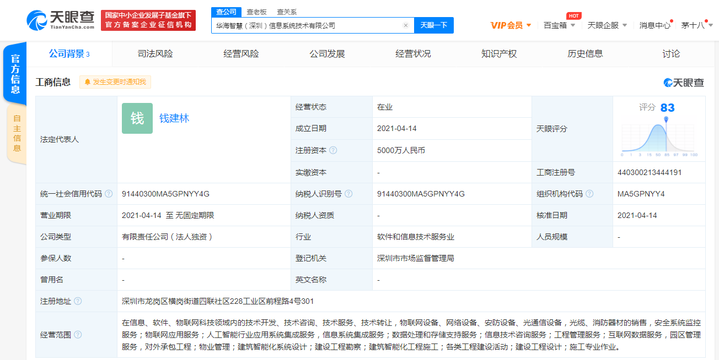Click question mark beside 组织机构代码
This screenshot has height=360, width=719.
pos(589,193)
